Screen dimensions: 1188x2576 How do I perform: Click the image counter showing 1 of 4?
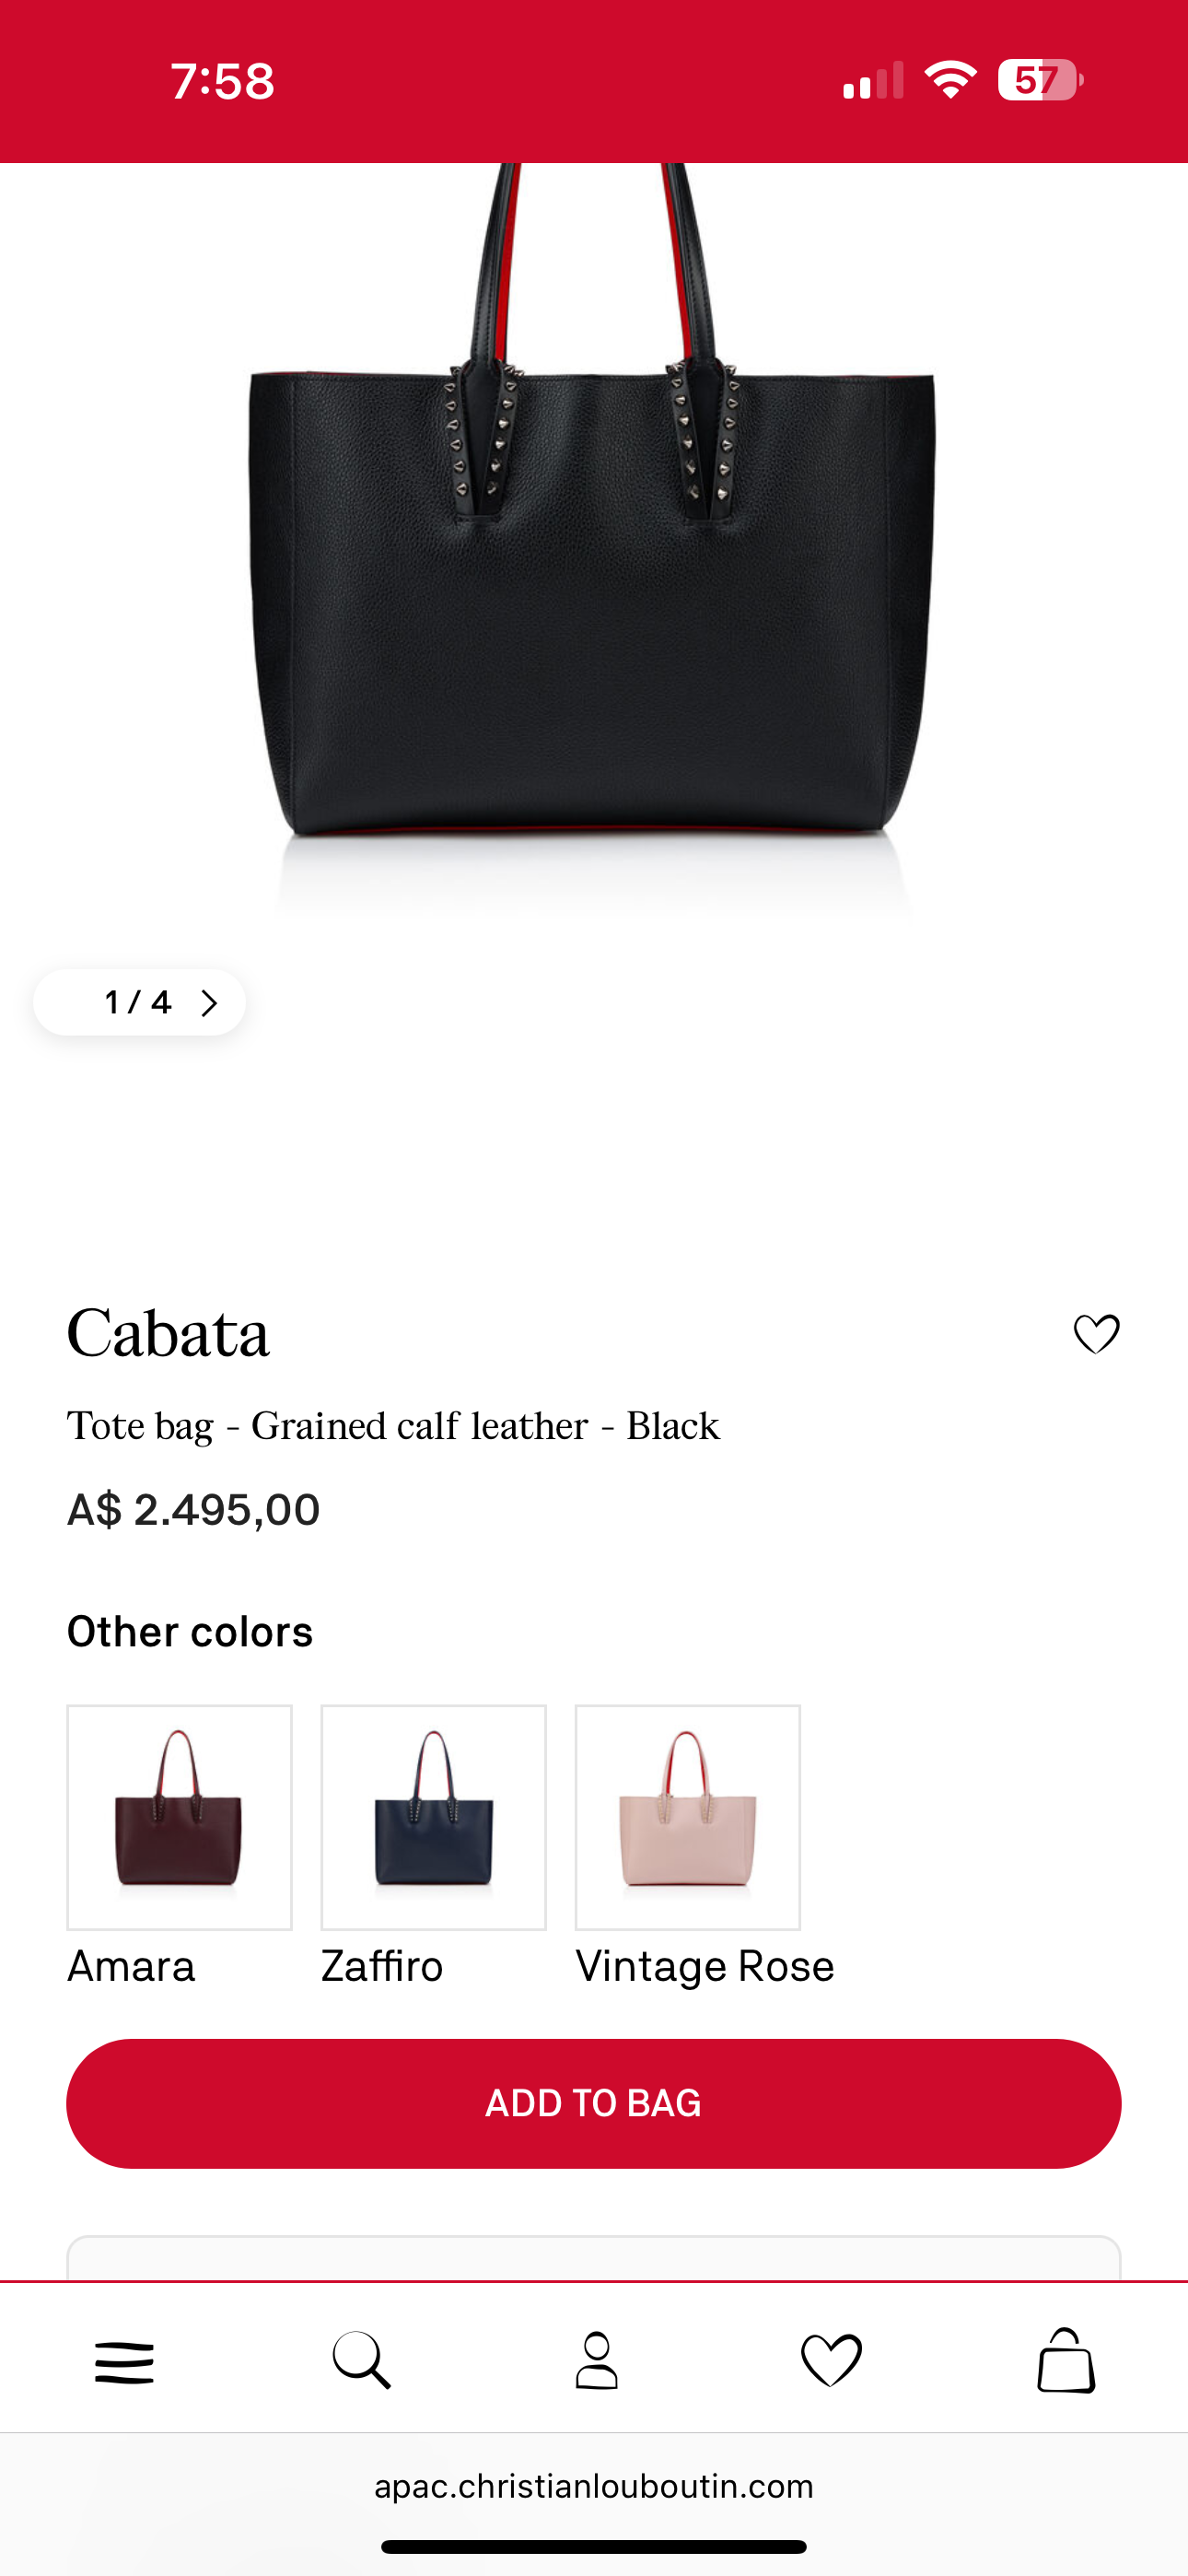pos(140,1002)
